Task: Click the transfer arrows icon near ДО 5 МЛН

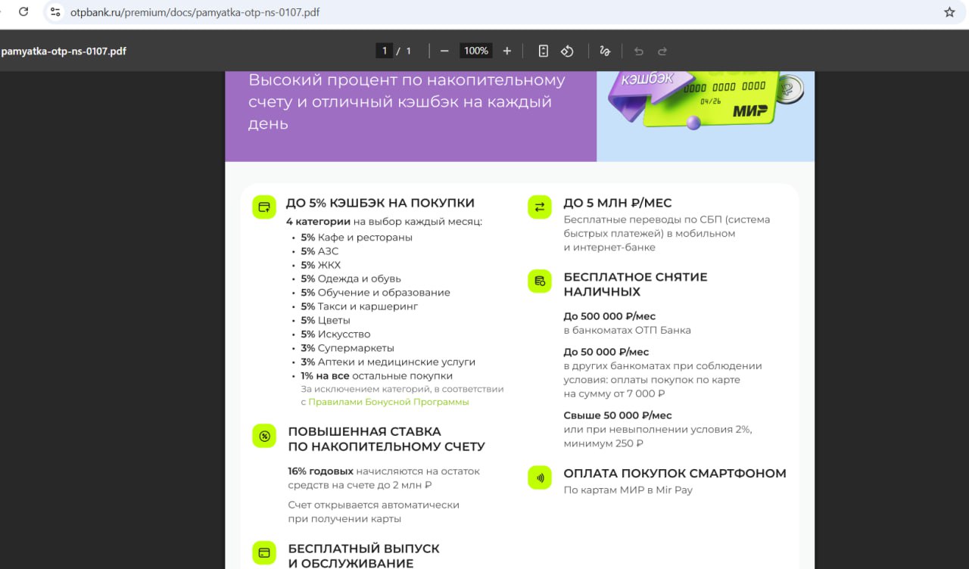Action: (540, 207)
